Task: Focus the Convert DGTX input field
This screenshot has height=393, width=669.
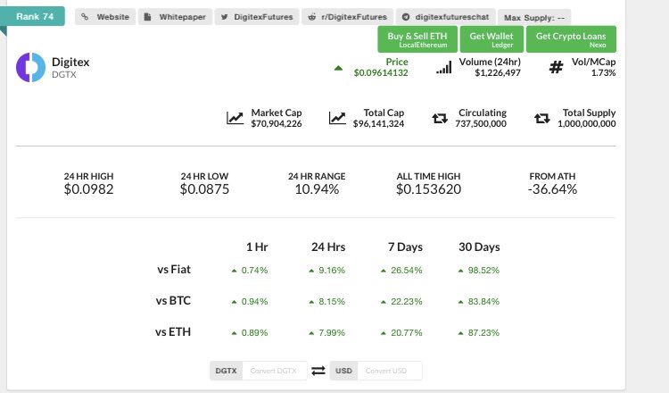Action: coord(275,371)
